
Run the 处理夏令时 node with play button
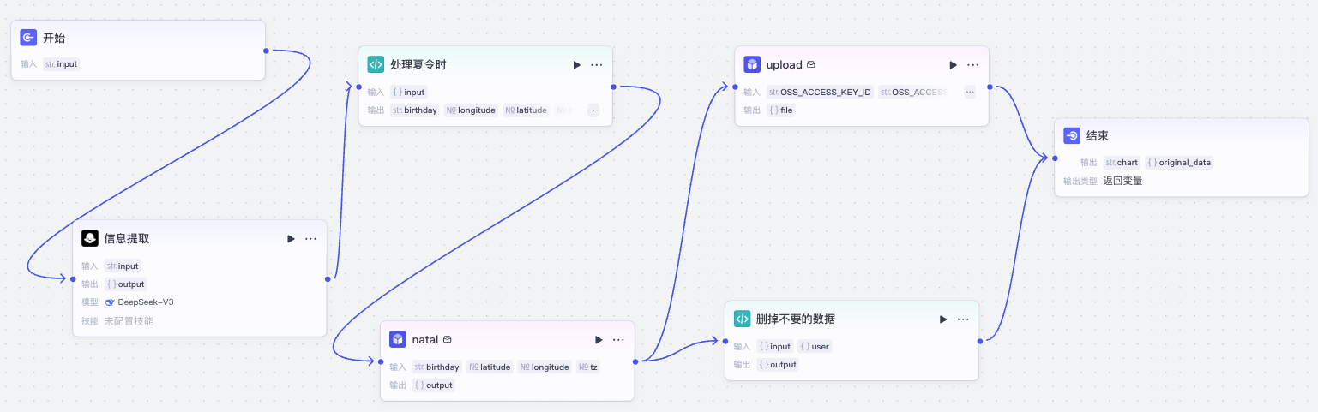click(x=577, y=64)
